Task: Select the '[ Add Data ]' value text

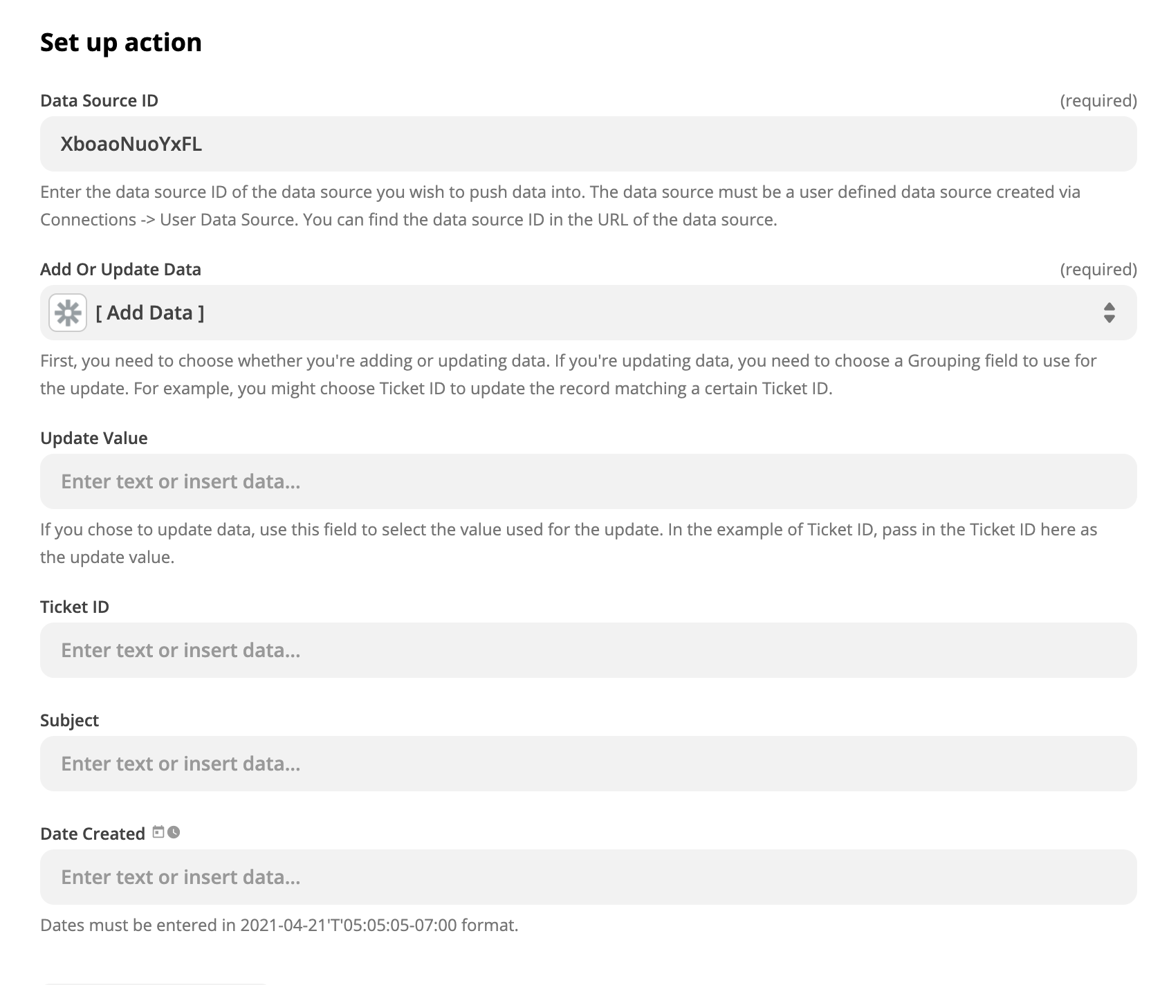Action: pyautogui.click(x=149, y=313)
